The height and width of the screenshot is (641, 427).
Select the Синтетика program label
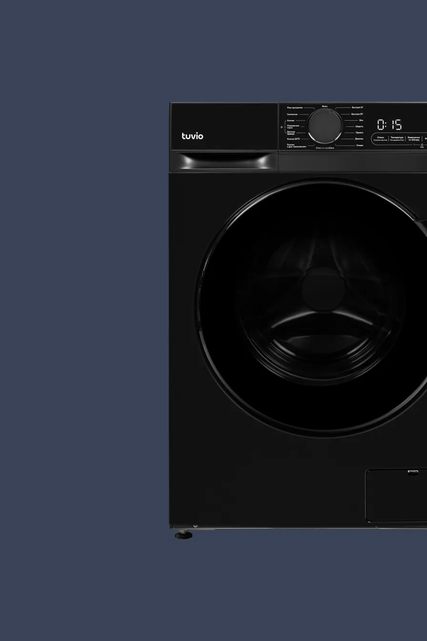point(292,114)
